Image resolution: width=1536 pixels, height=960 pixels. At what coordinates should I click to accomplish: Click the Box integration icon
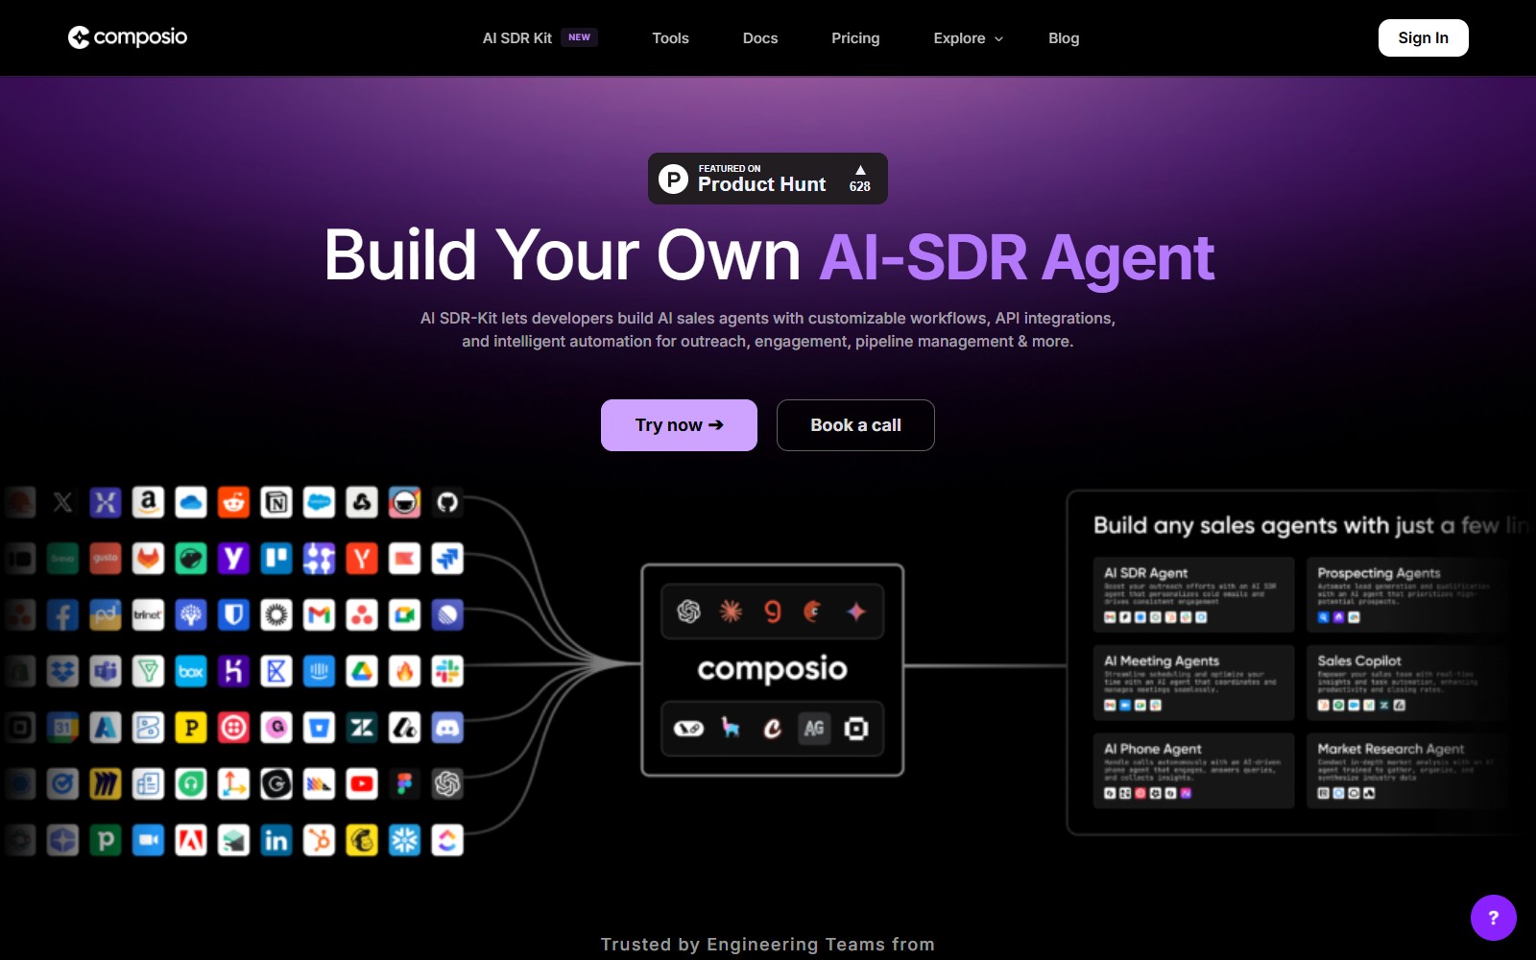click(191, 671)
